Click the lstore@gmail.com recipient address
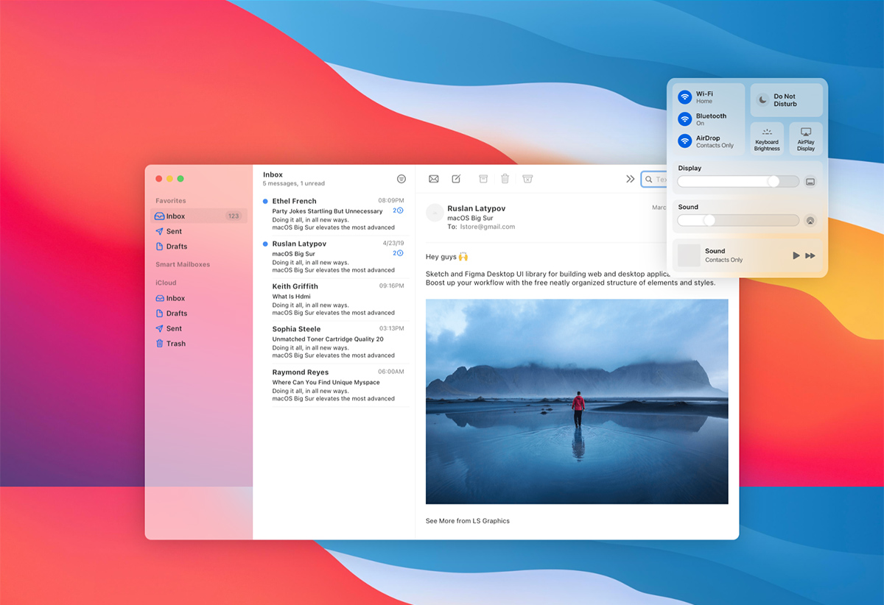Screen dimensions: 884x605 point(487,227)
